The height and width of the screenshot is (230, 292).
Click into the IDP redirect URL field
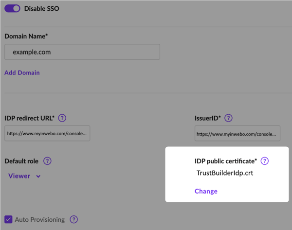47,133
